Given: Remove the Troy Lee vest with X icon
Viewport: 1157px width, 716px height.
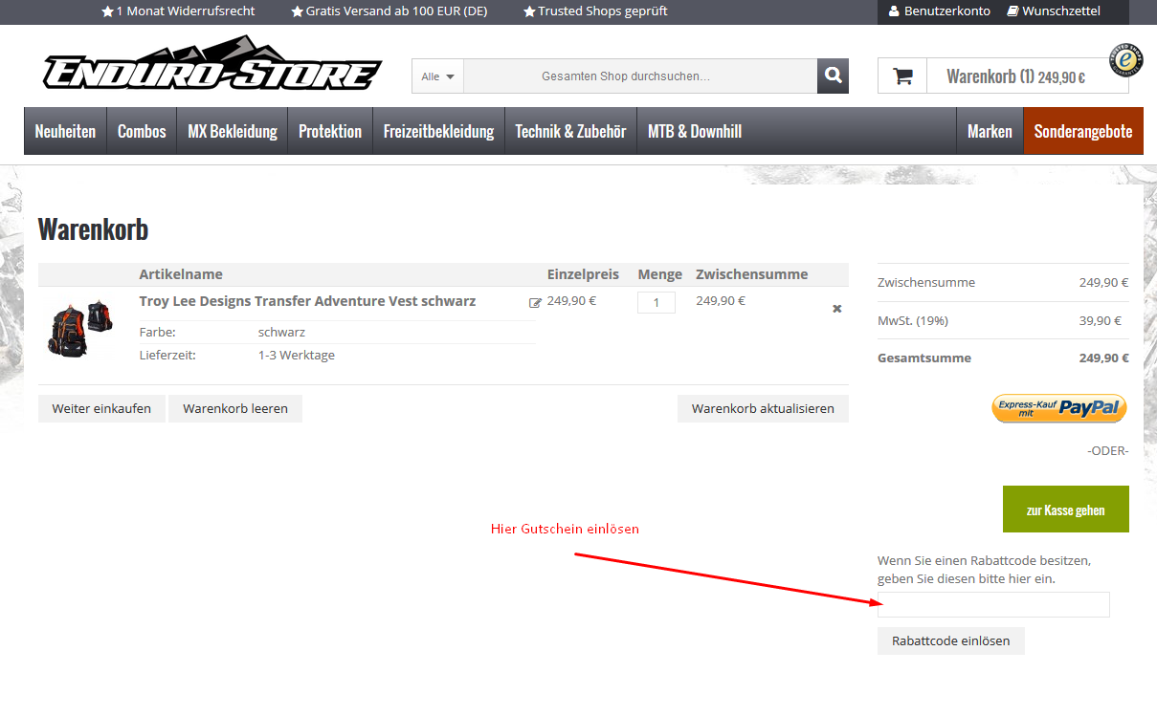Looking at the screenshot, I should click(x=837, y=309).
